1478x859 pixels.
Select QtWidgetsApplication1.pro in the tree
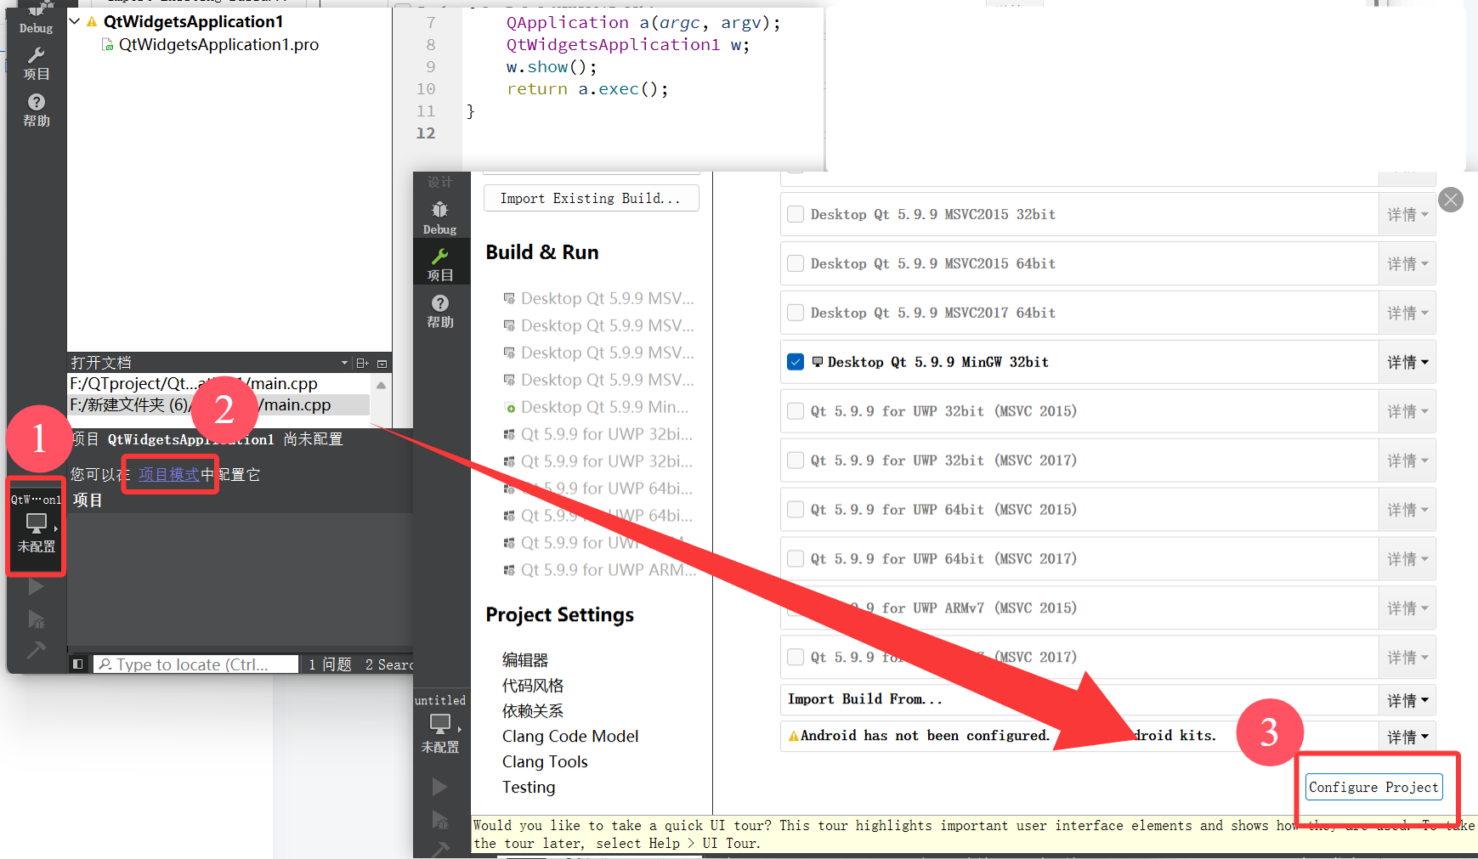(x=218, y=44)
